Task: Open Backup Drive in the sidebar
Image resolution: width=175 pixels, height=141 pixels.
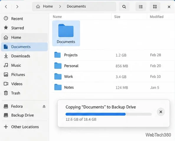Action: tap(24, 115)
